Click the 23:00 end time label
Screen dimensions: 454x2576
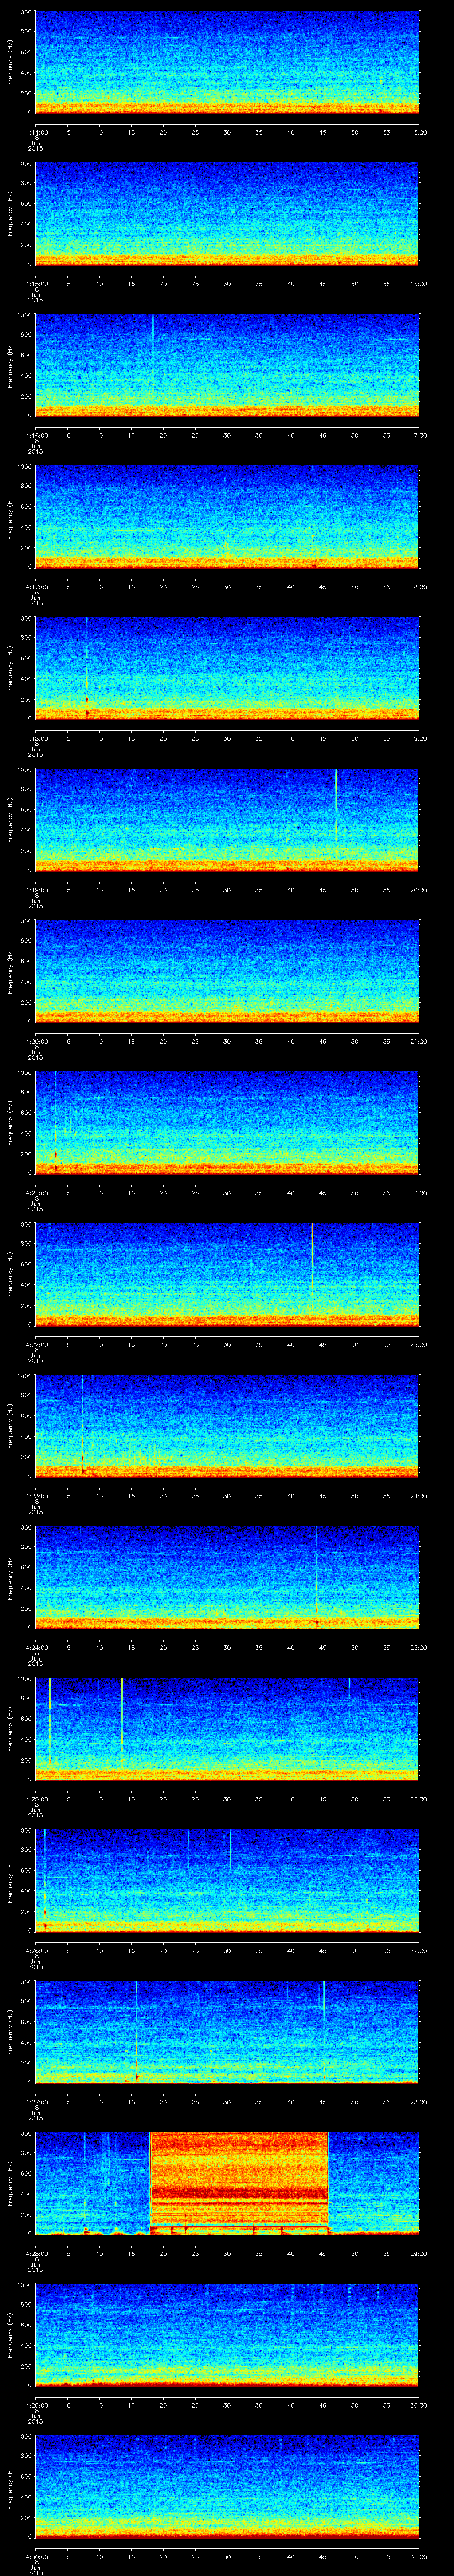coord(419,1344)
